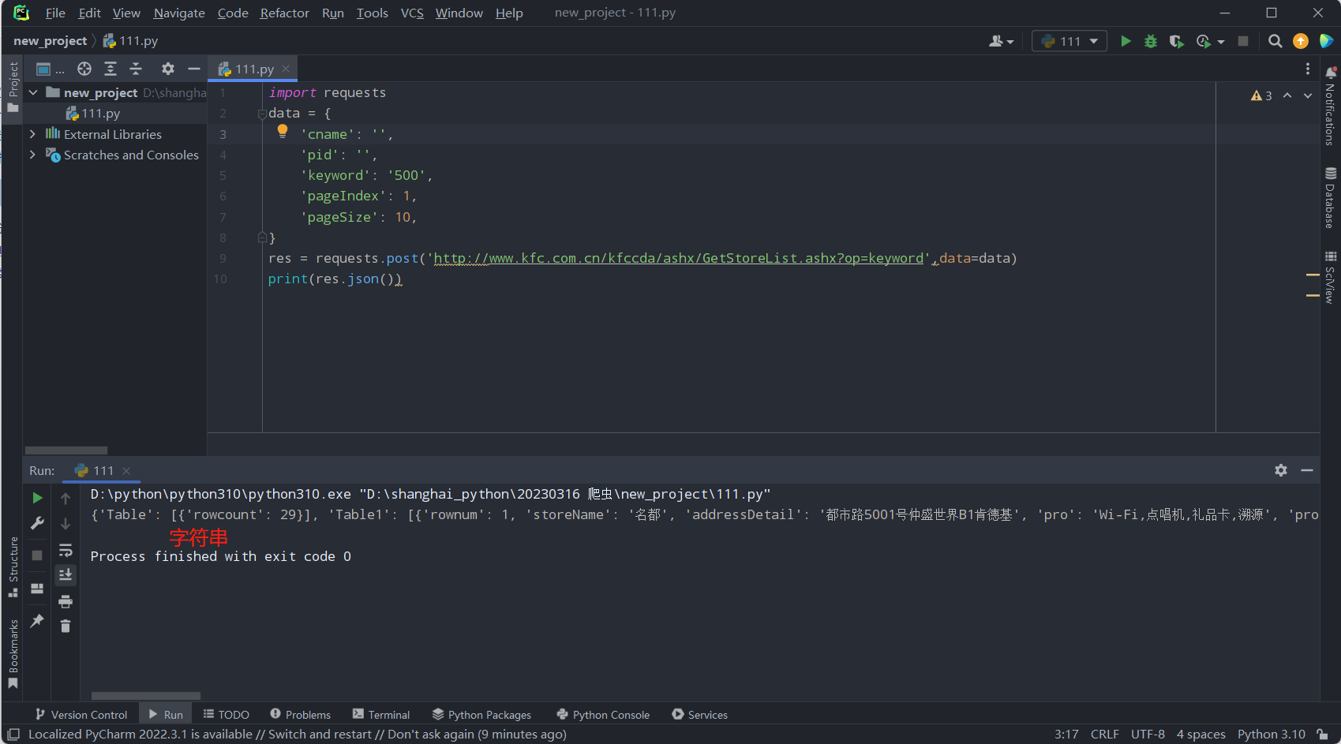Open Notifications side panel
The image size is (1341, 744).
(x=1330, y=107)
